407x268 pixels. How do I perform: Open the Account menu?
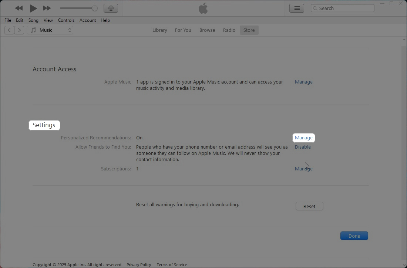pos(88,20)
